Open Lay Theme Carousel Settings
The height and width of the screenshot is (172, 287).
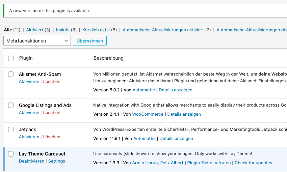(56, 161)
